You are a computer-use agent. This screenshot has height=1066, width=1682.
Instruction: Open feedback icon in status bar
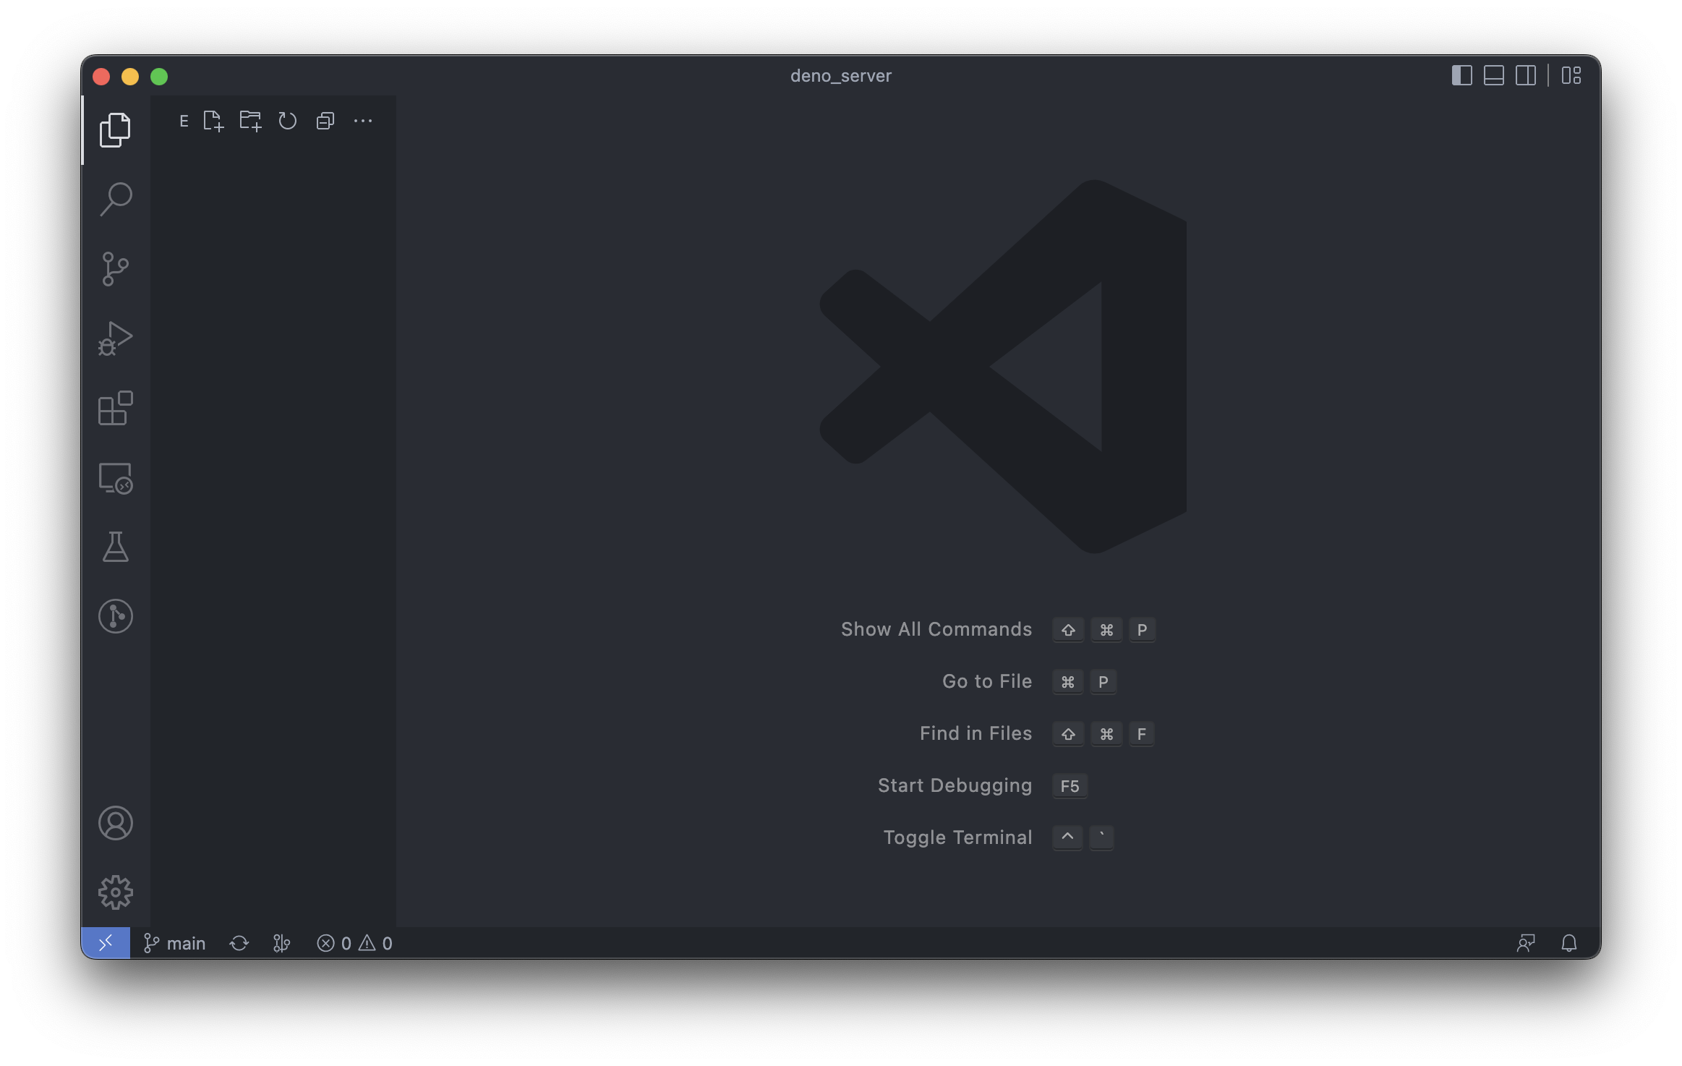[1526, 943]
